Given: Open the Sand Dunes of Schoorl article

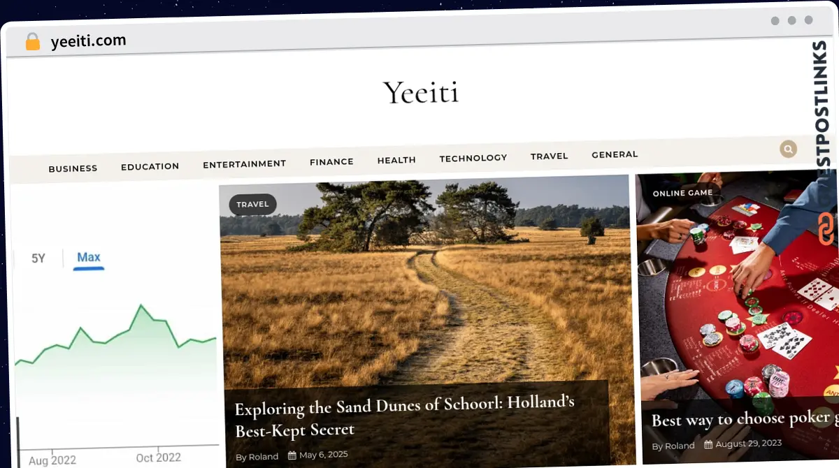Looking at the screenshot, I should coord(404,416).
